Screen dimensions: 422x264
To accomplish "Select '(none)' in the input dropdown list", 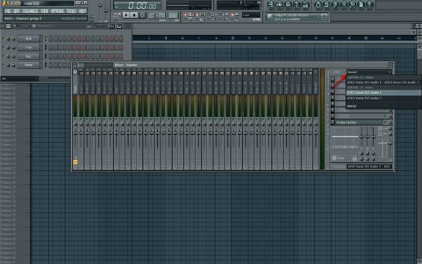I will [x=383, y=106].
